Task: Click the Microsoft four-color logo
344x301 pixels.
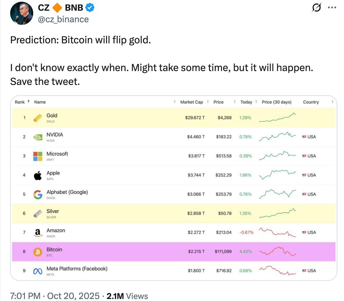Action: 38,156
